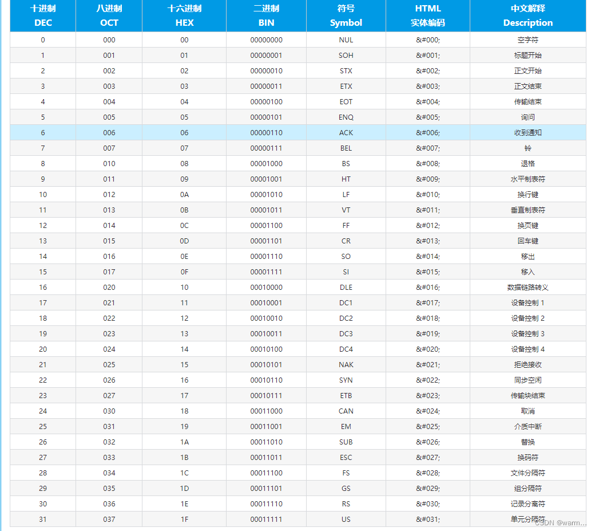The height and width of the screenshot is (531, 595).
Task: Click binary value 00011111
Action: pos(267,520)
